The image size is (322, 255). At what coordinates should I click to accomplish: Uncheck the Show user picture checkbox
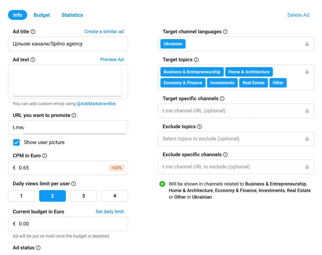click(16, 142)
